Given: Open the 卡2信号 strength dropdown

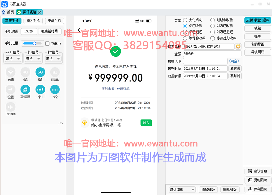Looking at the screenshot, I should click(53, 59).
